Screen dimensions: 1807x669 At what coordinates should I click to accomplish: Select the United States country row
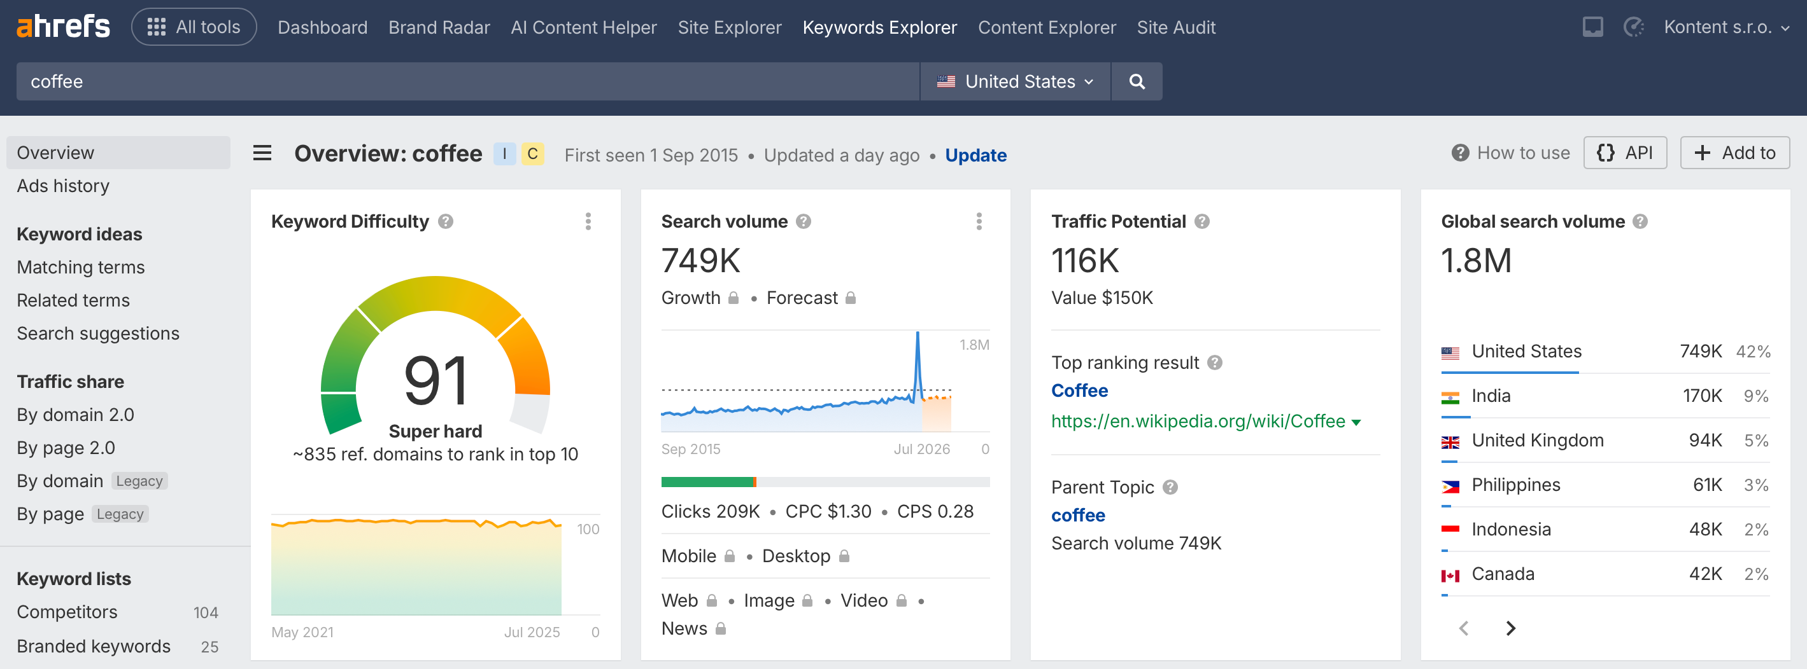pyautogui.click(x=1605, y=352)
